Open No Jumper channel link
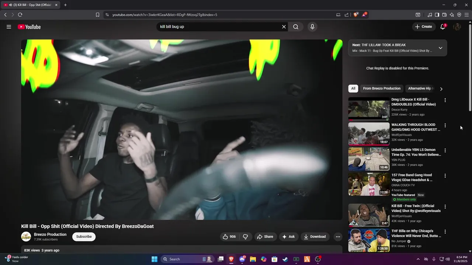This screenshot has height=265, width=472. click(x=399, y=241)
